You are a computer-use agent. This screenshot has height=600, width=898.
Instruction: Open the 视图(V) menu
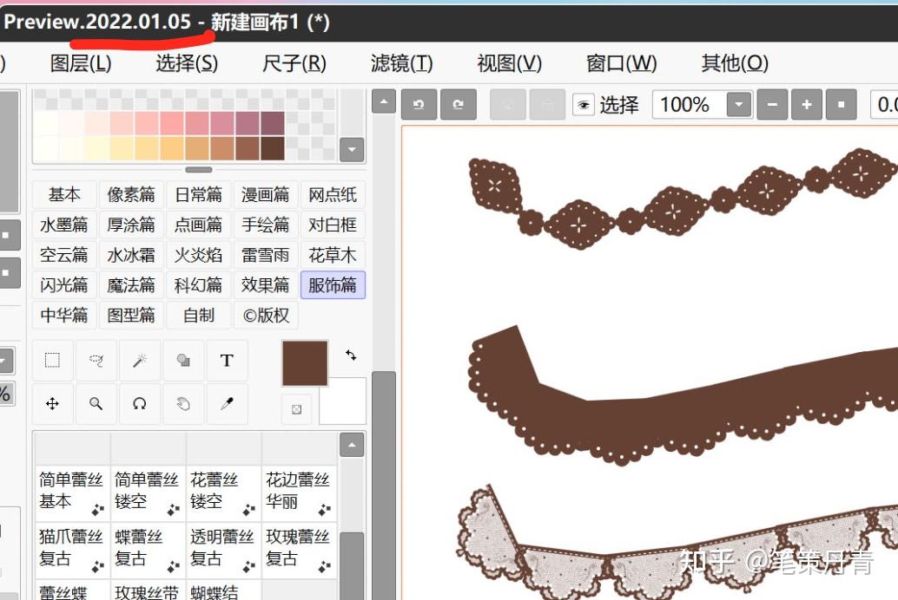pyautogui.click(x=509, y=63)
